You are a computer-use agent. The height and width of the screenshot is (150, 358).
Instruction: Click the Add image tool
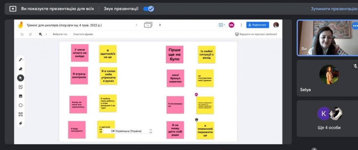[x=21, y=96]
